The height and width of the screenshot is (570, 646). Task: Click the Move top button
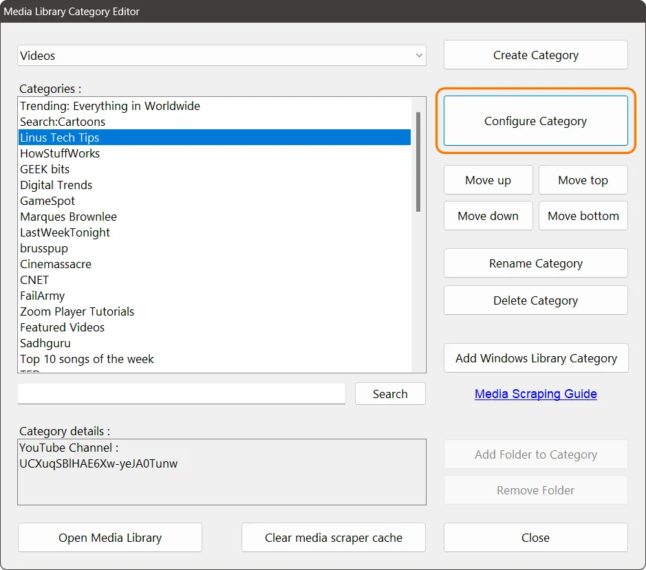pyautogui.click(x=583, y=180)
